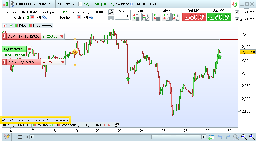Toggle Exec. orders display

coord(41,26)
